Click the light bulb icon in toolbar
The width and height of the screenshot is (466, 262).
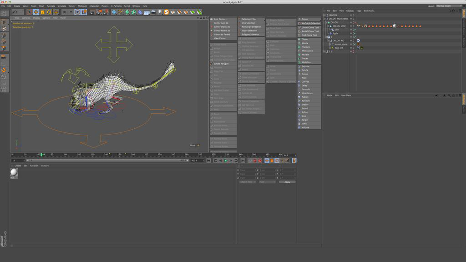pyautogui.click(x=160, y=12)
